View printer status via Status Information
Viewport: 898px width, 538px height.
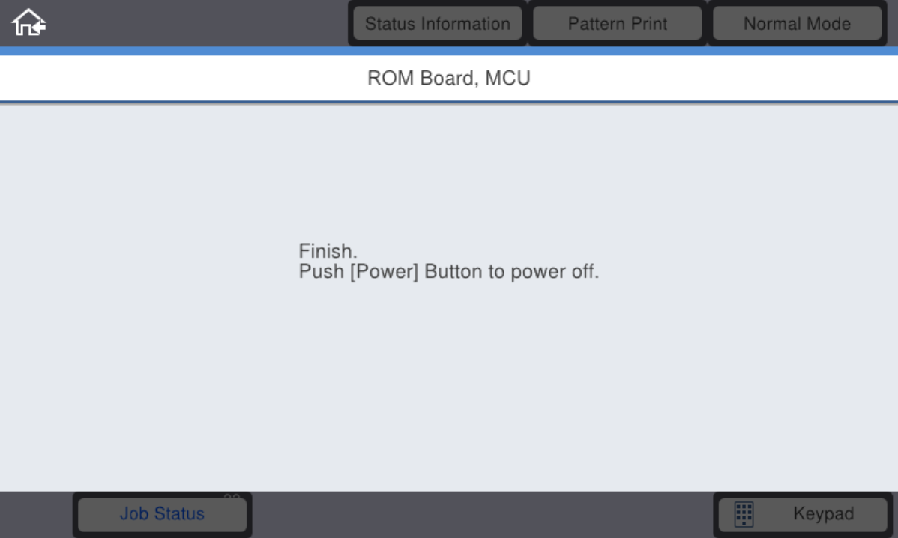pos(438,23)
